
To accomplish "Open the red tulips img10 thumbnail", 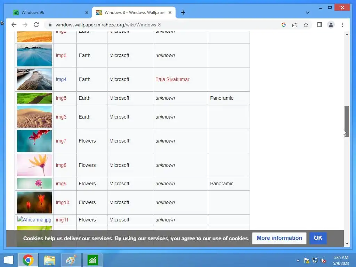I will [34, 203].
